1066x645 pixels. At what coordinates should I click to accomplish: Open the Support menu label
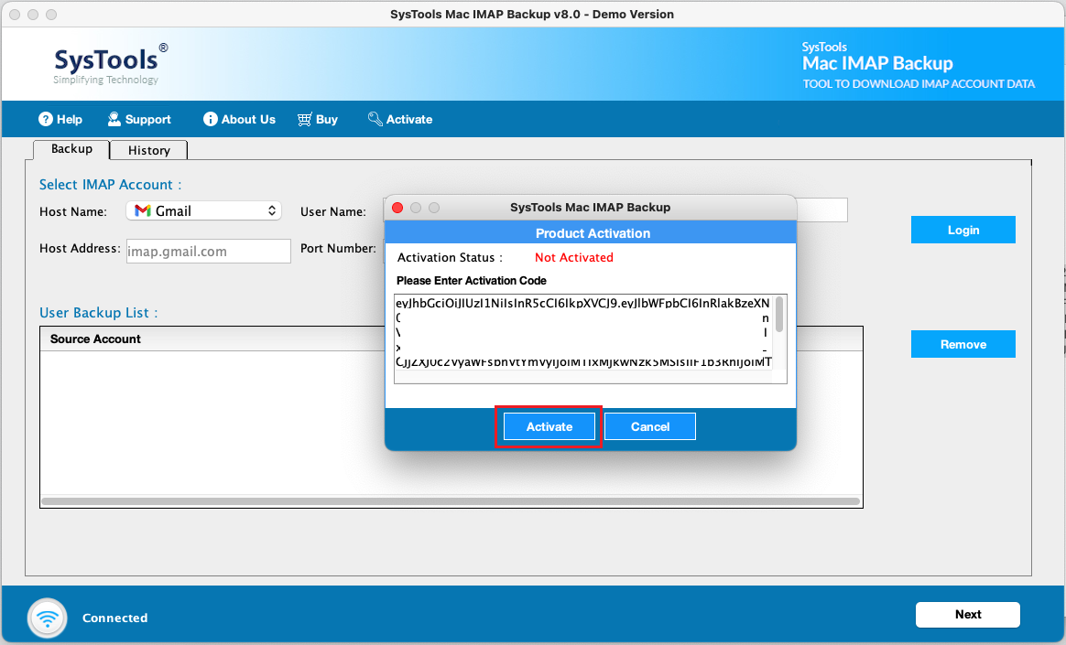click(148, 120)
